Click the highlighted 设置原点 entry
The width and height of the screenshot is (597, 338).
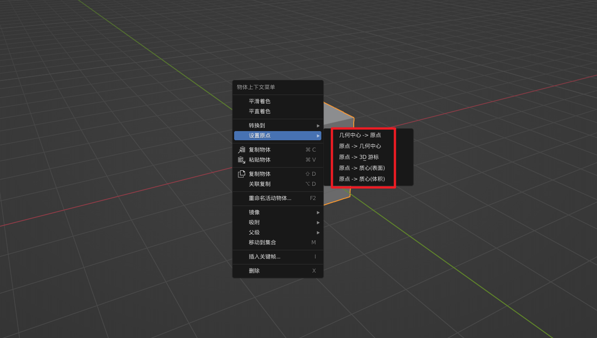coord(278,136)
